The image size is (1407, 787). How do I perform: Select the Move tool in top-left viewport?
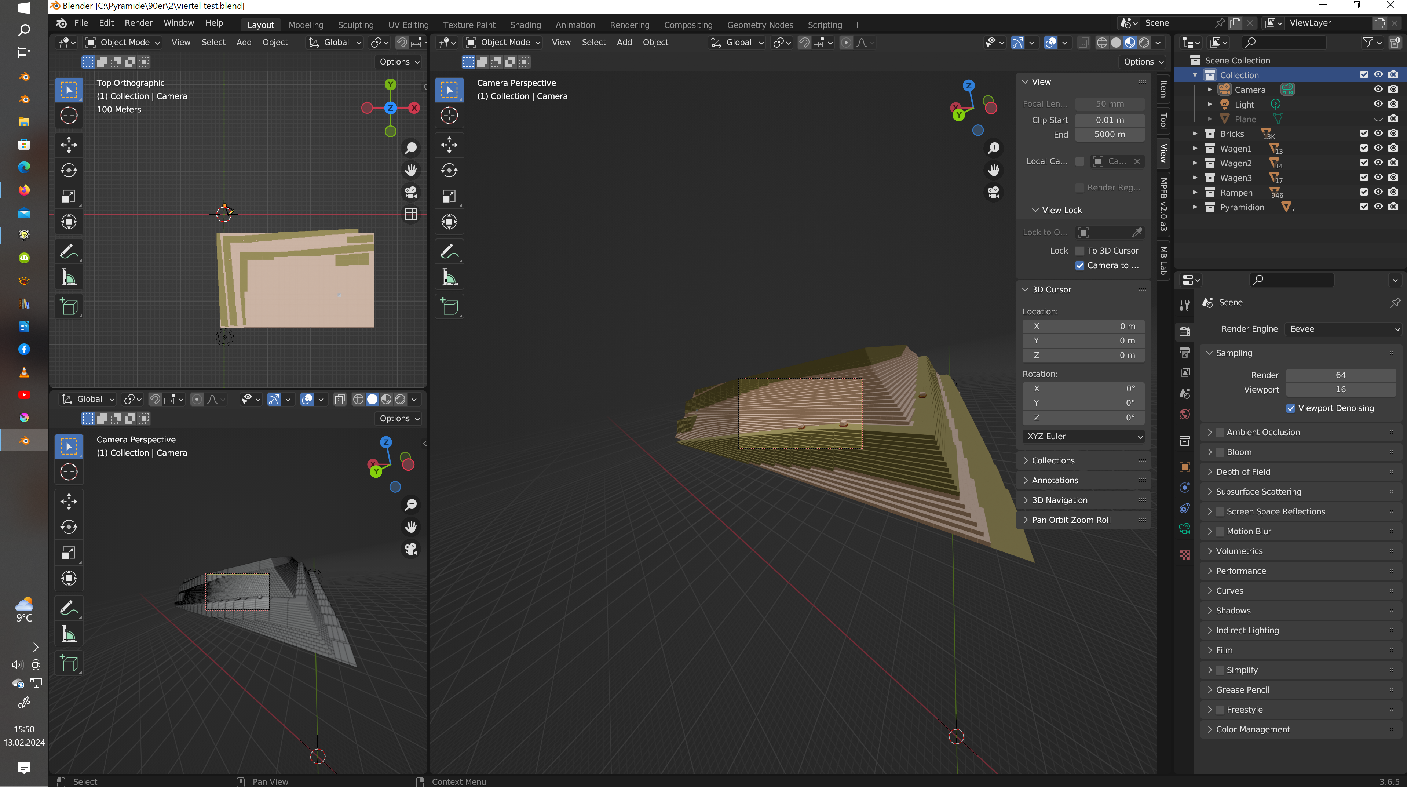coord(69,145)
